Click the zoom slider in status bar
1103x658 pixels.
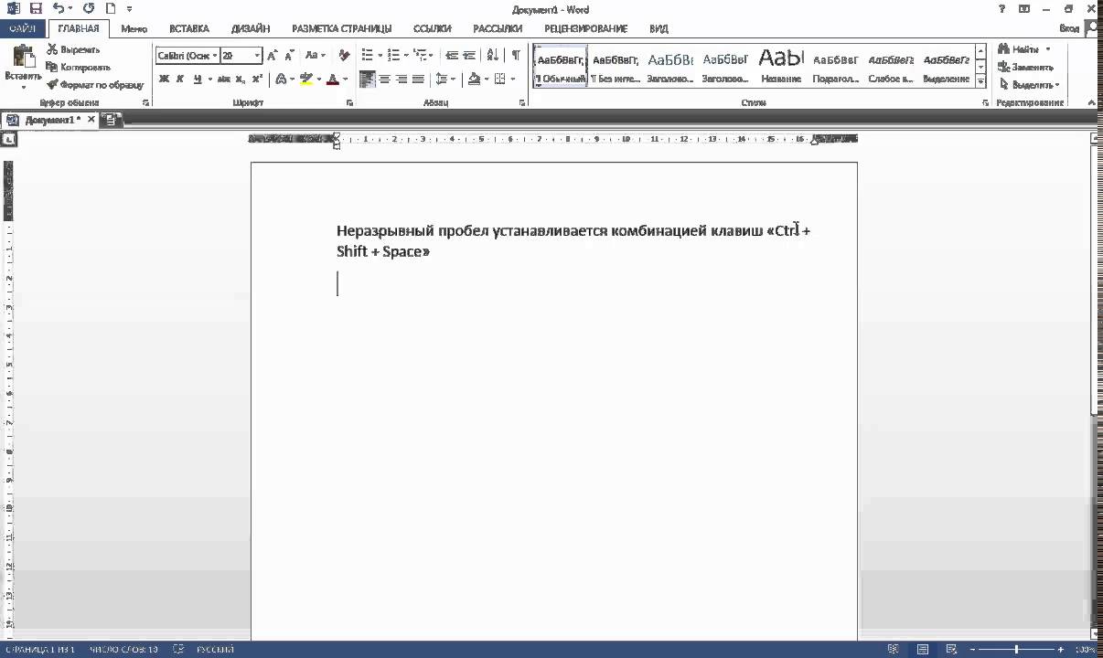point(1015,650)
